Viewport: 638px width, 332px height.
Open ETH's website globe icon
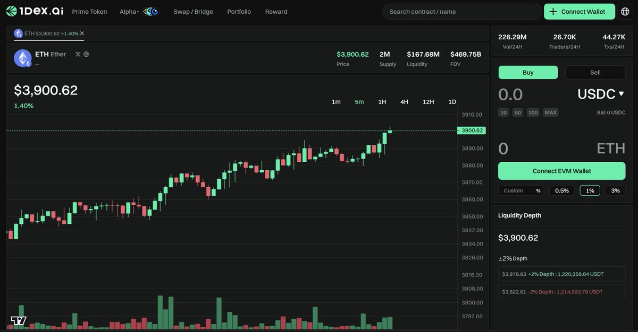click(86, 54)
